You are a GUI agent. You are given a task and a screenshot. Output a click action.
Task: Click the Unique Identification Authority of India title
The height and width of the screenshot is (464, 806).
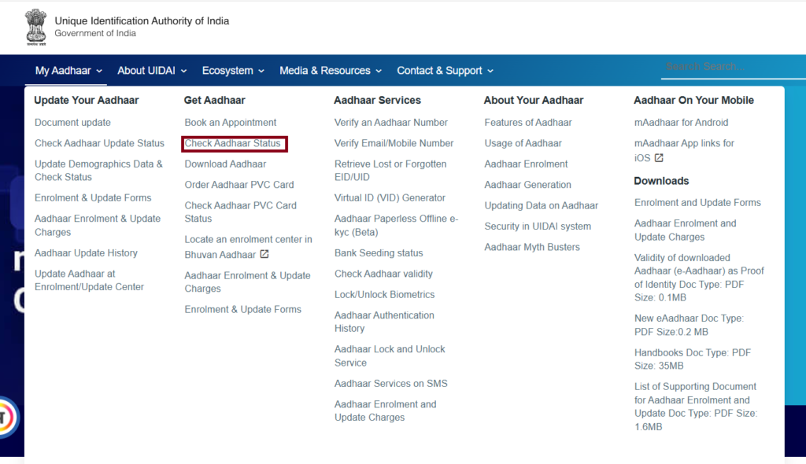click(142, 21)
